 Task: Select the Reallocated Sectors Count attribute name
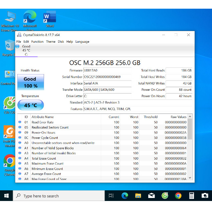pos(50,127)
